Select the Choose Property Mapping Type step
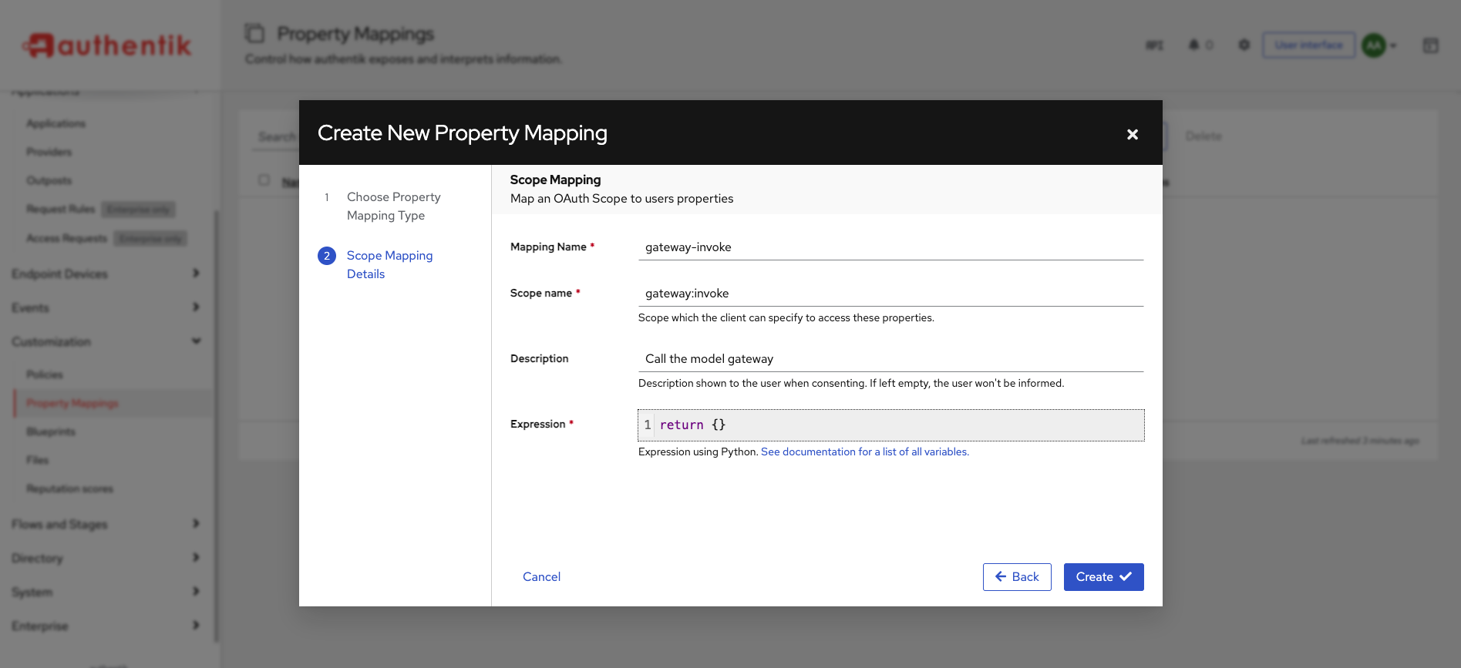1461x668 pixels. 393,206
